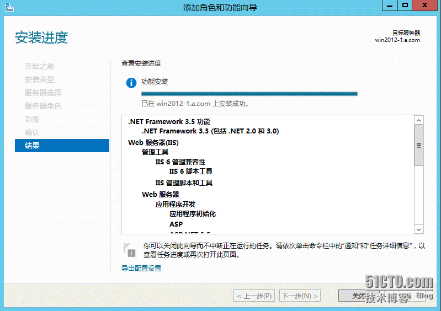Click the 下一步(N) button
Viewport: 441px width, 311px height.
[300, 296]
